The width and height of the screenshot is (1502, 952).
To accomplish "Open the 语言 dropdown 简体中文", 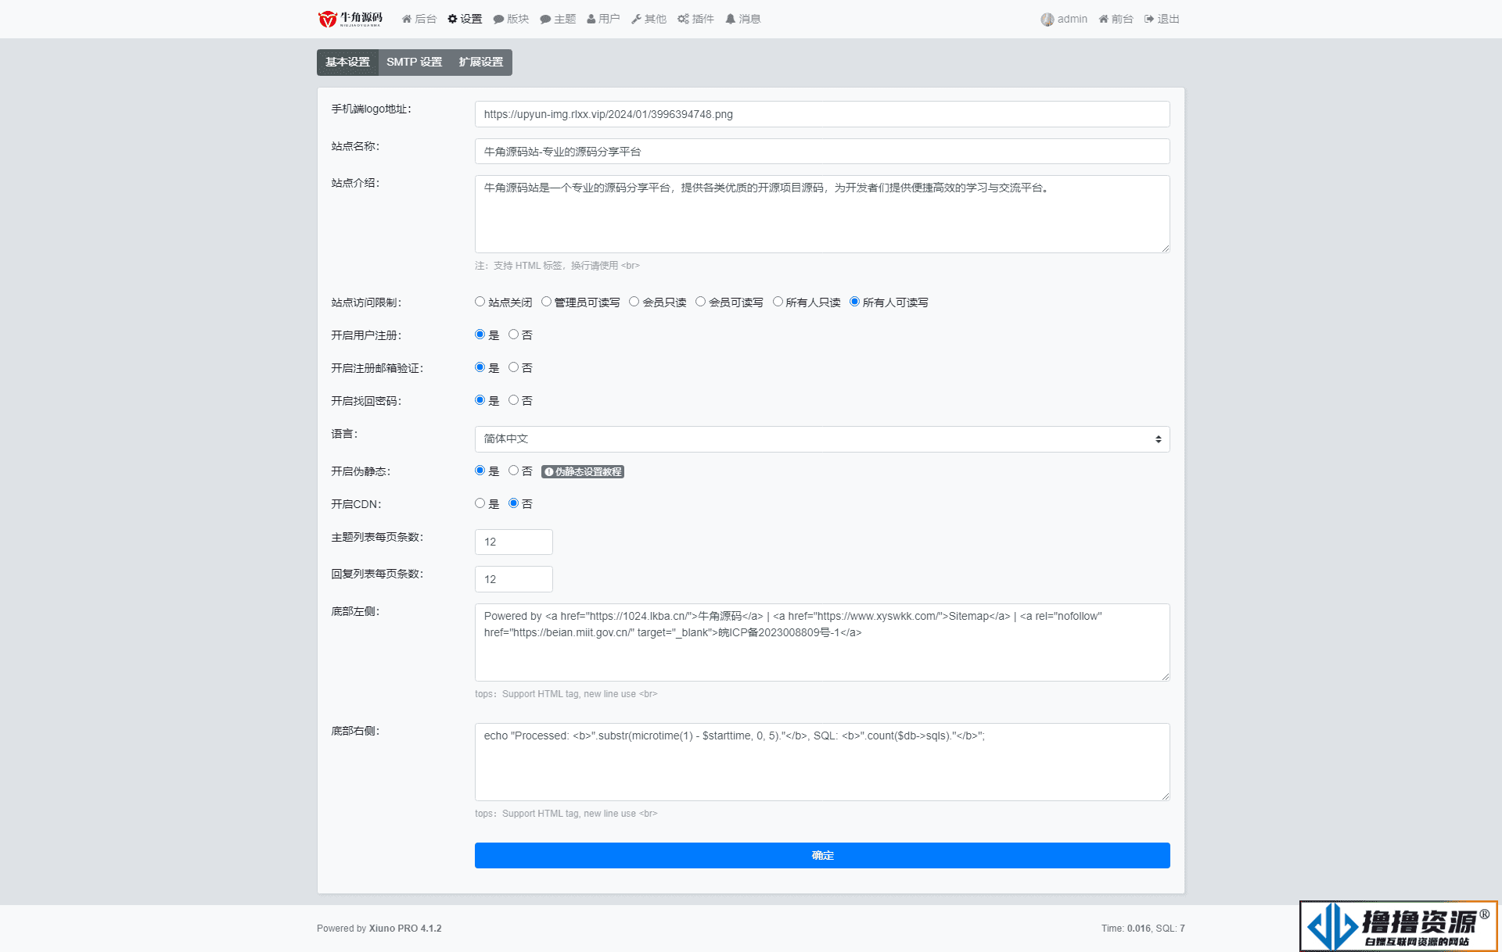I will tap(822, 439).
